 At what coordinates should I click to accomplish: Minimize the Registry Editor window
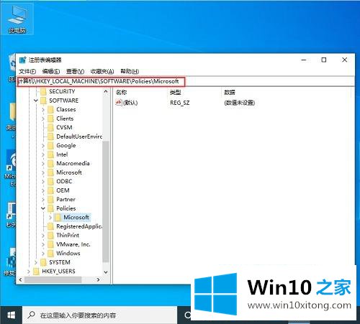(x=304, y=60)
